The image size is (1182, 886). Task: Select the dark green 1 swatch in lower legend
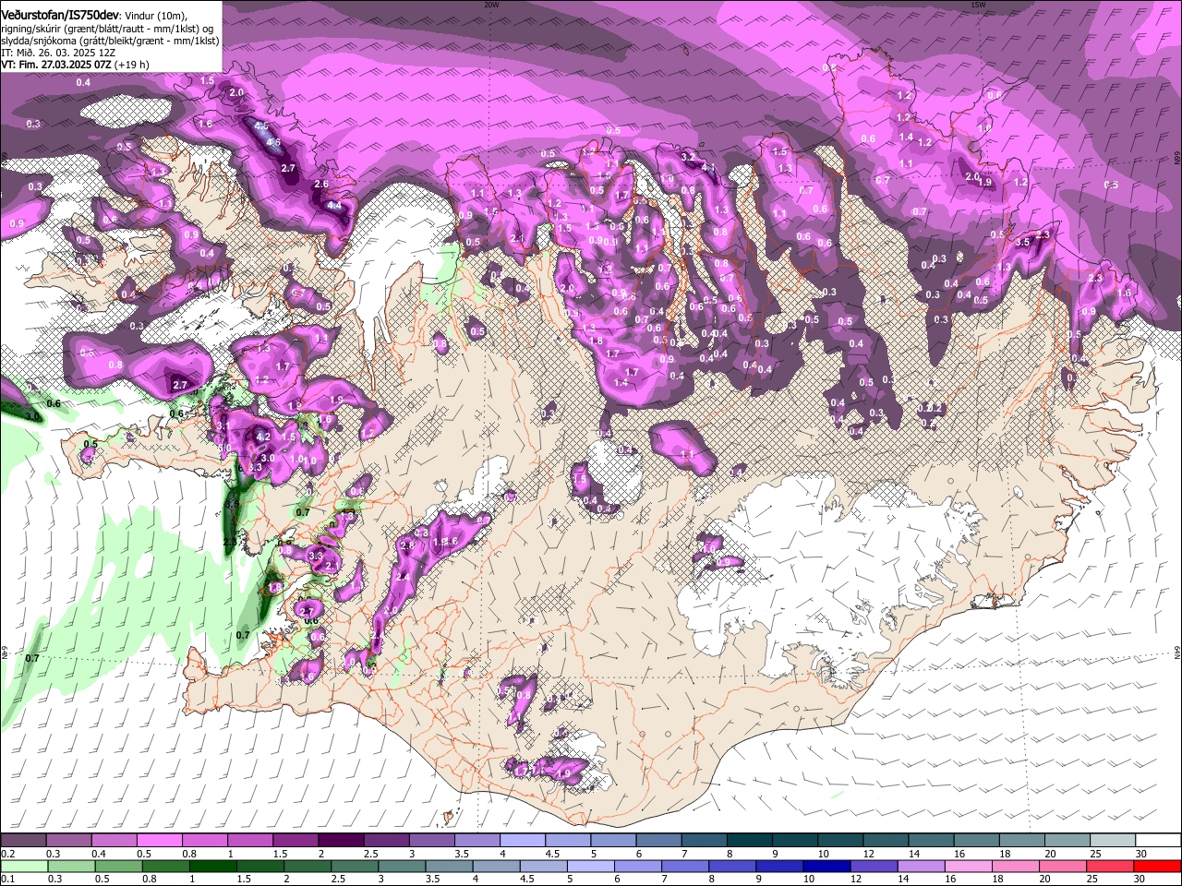(x=212, y=866)
